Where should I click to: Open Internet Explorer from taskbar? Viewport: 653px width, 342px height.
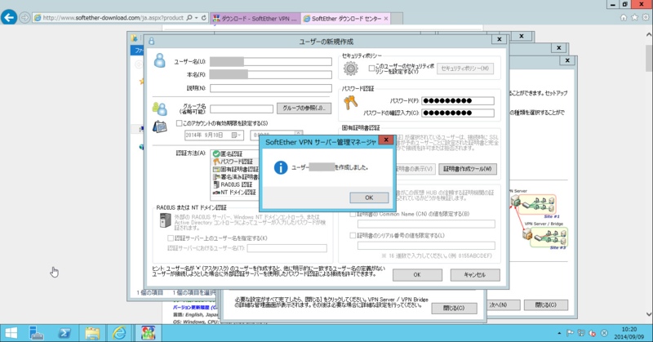pyautogui.click(x=119, y=333)
